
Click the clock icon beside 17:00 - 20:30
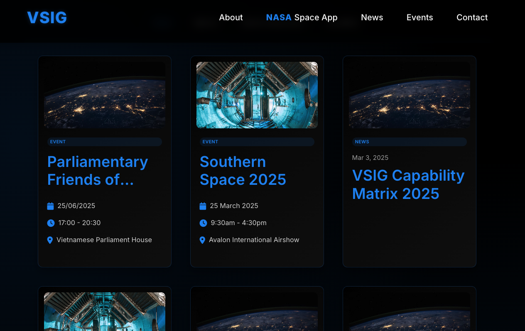click(51, 223)
